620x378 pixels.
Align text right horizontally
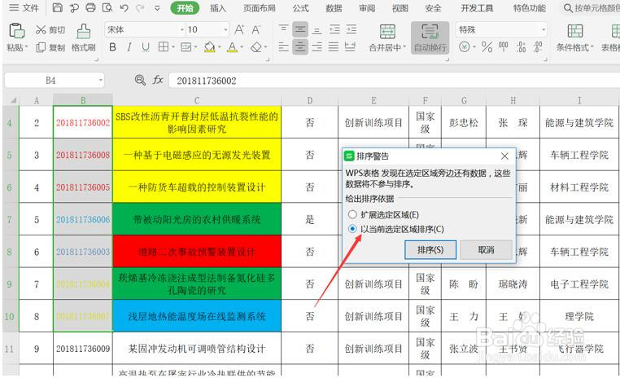(x=317, y=46)
